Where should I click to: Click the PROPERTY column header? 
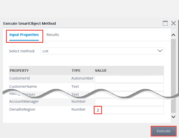[19, 70]
